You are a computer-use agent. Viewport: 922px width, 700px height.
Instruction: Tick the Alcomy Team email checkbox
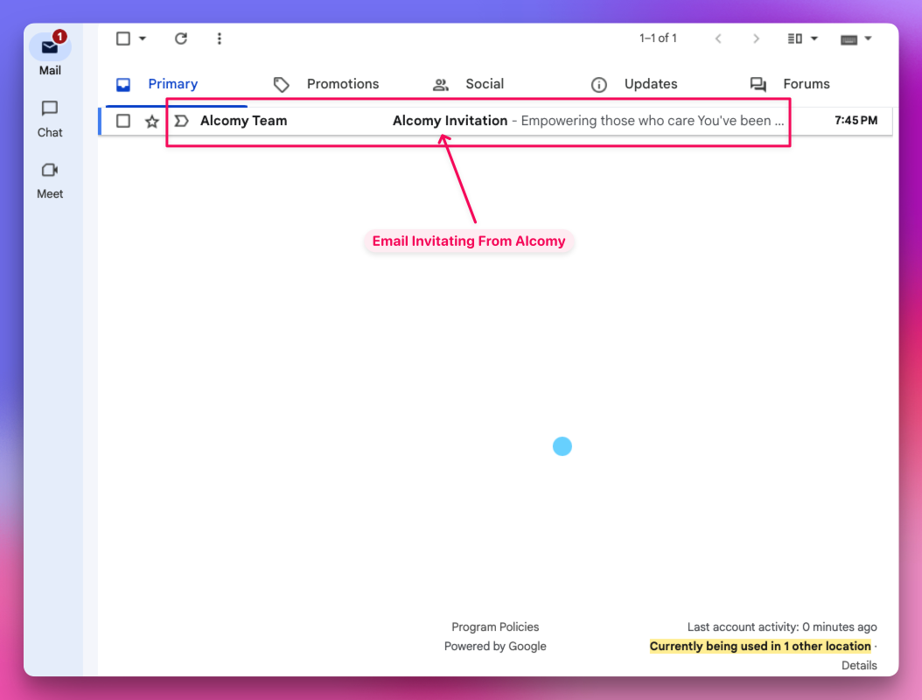click(x=122, y=121)
